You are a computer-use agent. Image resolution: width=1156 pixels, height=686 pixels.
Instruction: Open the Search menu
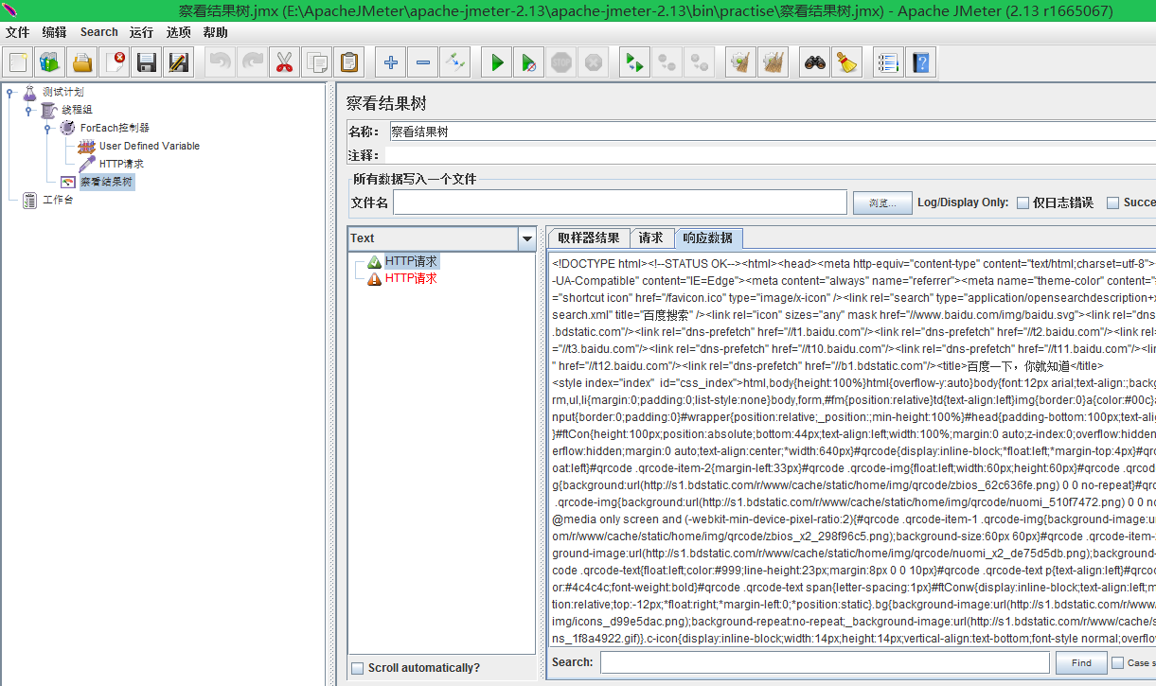click(99, 32)
